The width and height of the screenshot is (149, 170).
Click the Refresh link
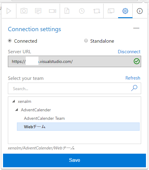pos(133,78)
